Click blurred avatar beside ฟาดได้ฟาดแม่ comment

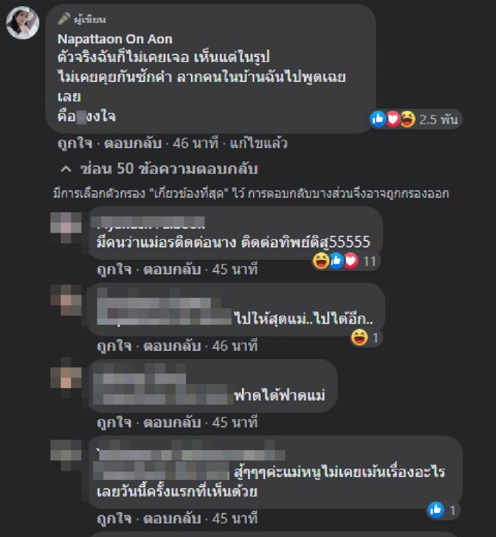[66, 378]
